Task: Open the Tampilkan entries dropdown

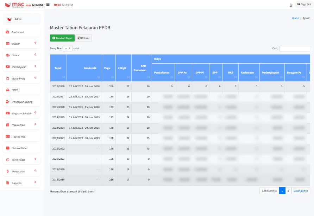Action: 68,48
